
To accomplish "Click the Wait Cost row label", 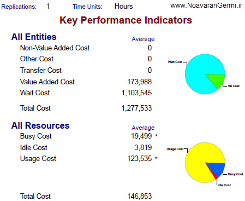I will click(x=35, y=93).
